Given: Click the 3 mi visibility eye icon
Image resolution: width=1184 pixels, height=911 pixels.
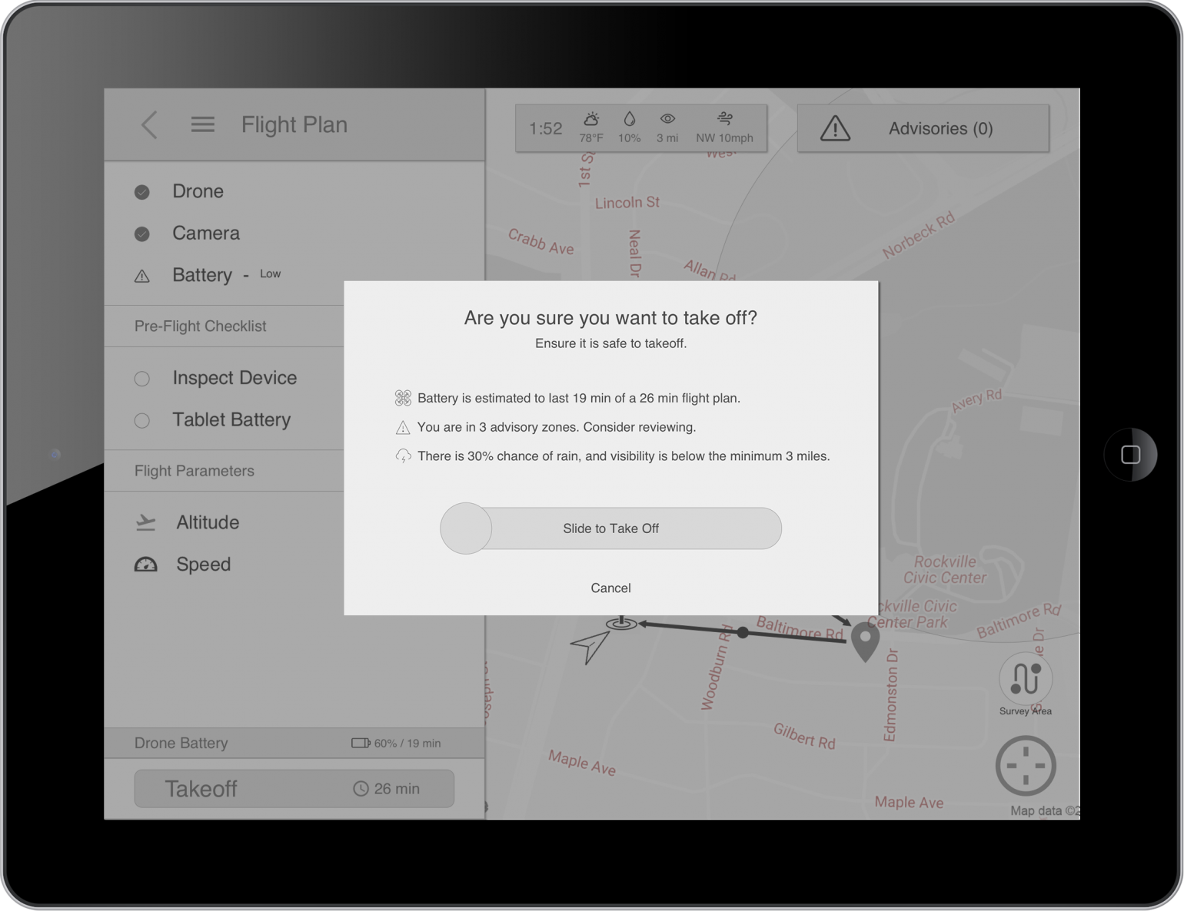Looking at the screenshot, I should (x=667, y=119).
